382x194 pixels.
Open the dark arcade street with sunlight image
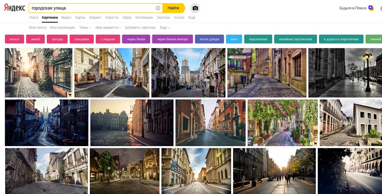point(350,171)
